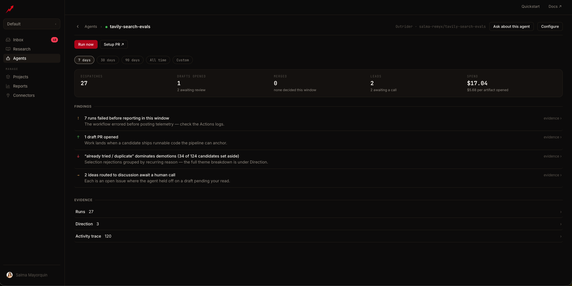Open the Salma Mayorquin user name
572x286 pixels.
[32, 275]
